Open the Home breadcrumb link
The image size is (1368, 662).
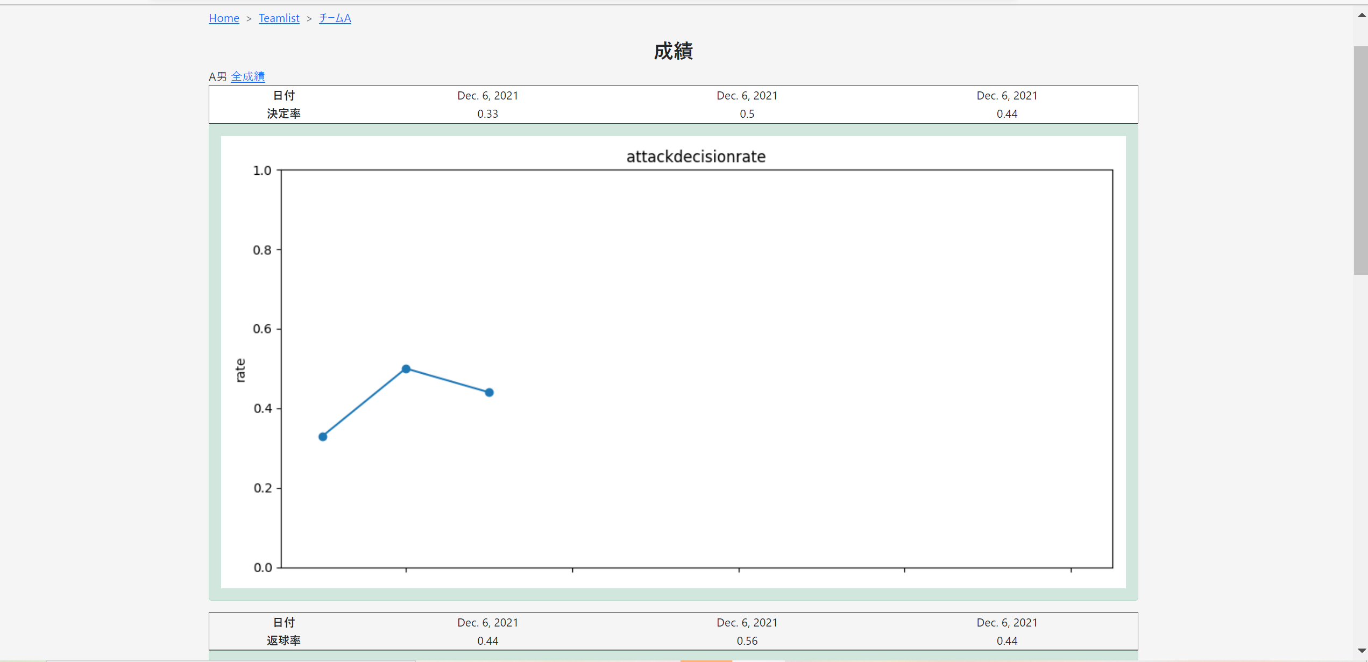coord(224,18)
